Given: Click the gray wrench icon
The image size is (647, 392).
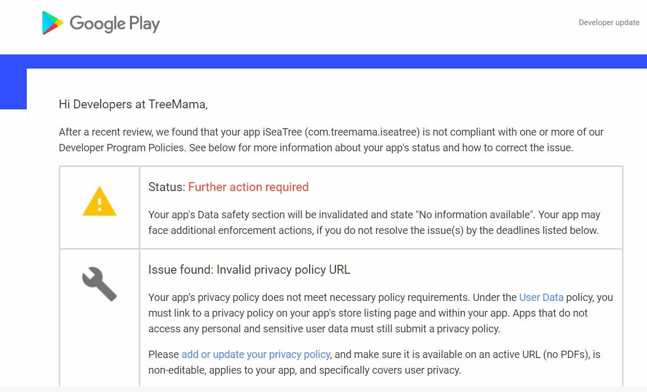Looking at the screenshot, I should [99, 284].
